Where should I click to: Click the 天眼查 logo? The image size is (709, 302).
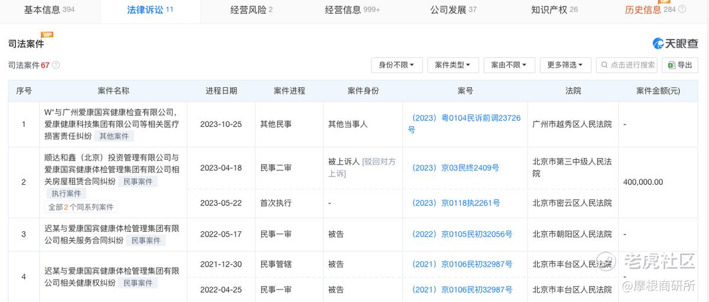[x=675, y=44]
